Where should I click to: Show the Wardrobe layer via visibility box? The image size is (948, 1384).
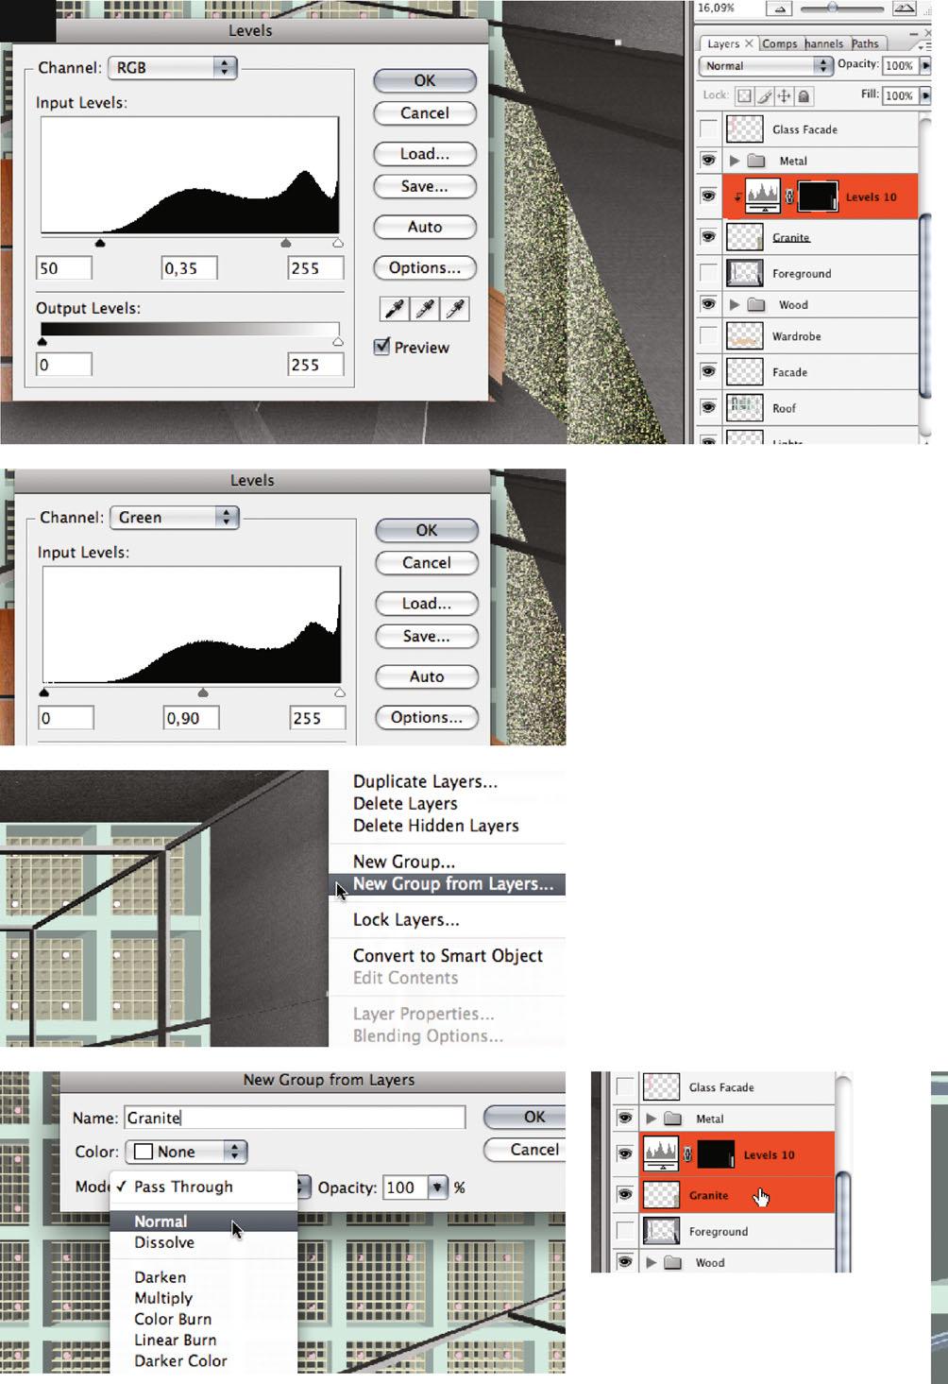pyautogui.click(x=708, y=336)
